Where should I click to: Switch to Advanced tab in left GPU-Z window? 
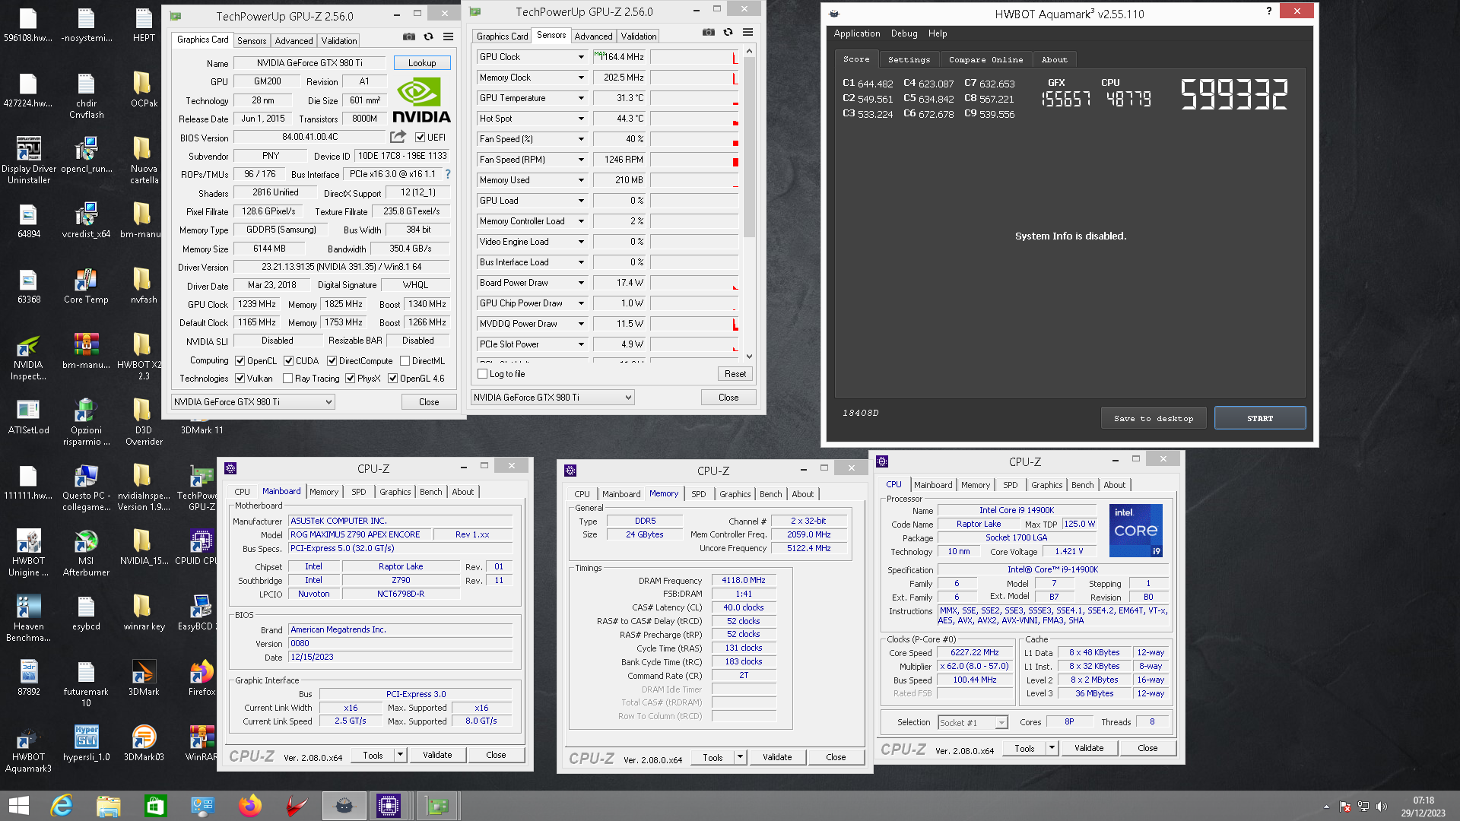pyautogui.click(x=294, y=41)
